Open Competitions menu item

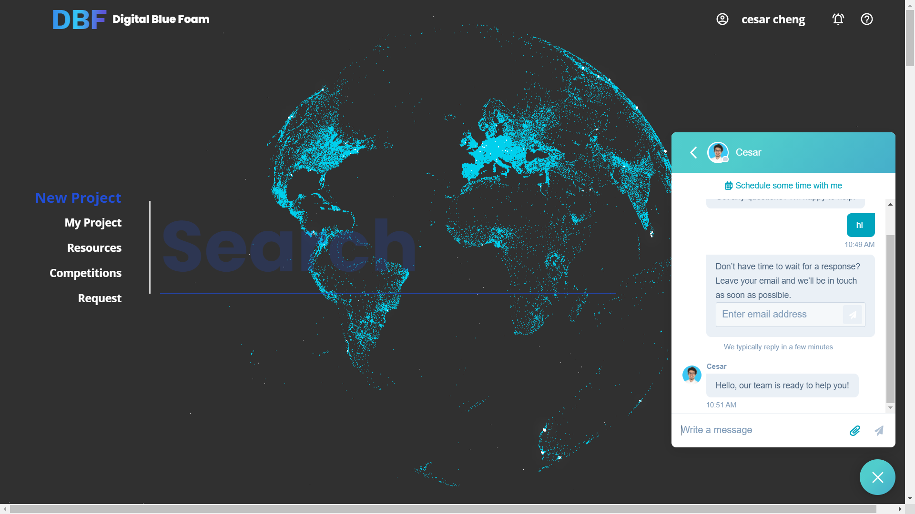click(86, 273)
